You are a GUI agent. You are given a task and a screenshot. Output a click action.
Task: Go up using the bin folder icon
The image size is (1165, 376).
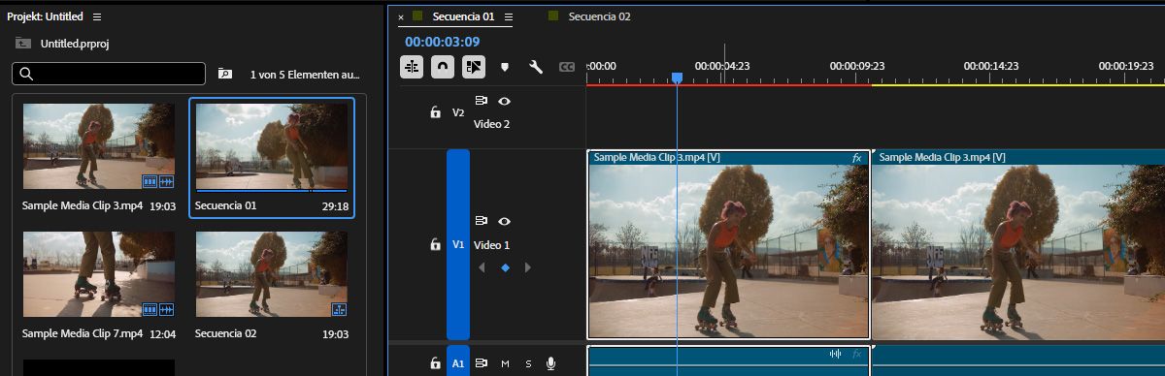(x=22, y=43)
